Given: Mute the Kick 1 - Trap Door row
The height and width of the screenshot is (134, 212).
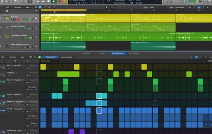Looking at the screenshot, I should click(8, 68).
